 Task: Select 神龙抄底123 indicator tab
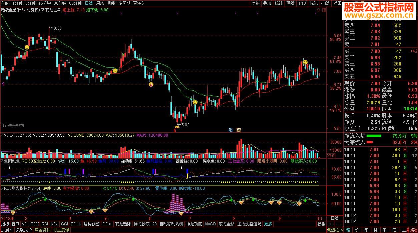click(x=145, y=224)
